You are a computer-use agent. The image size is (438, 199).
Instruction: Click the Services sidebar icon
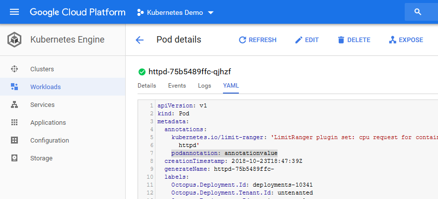[14, 105]
